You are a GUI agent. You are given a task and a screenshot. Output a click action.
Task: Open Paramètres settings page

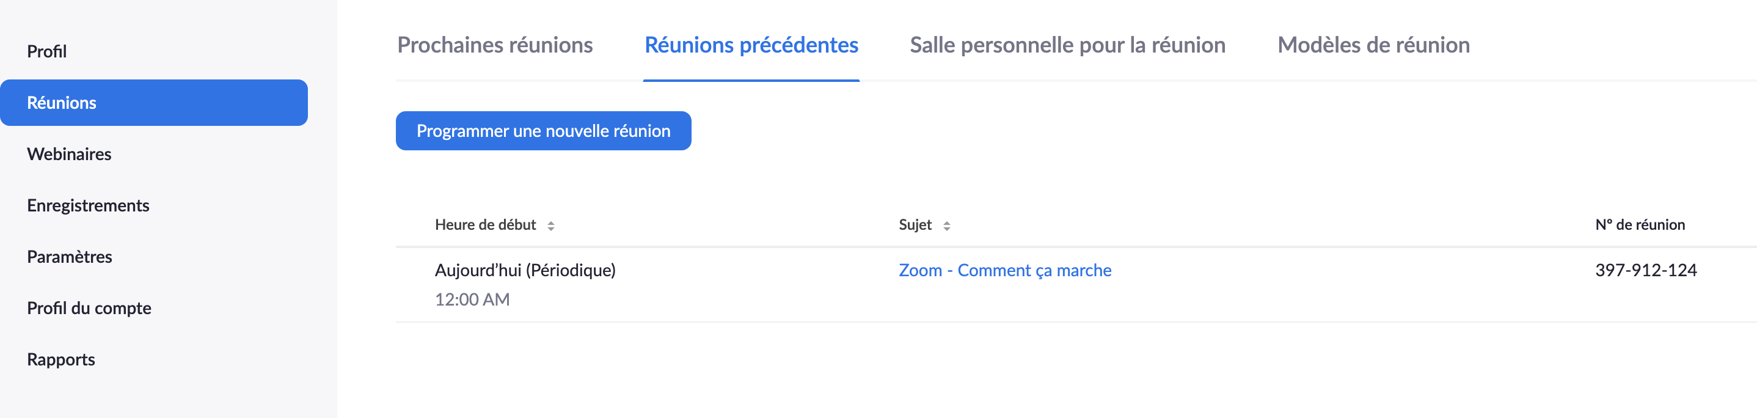coord(69,257)
